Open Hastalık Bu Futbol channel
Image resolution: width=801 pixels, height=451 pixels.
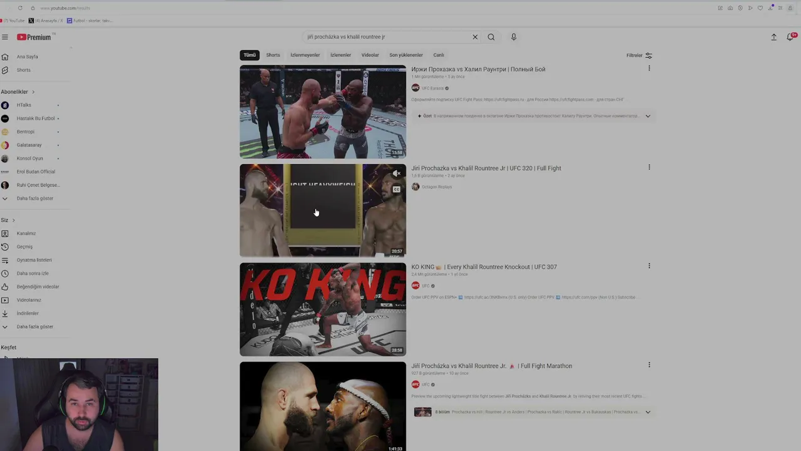(34, 118)
